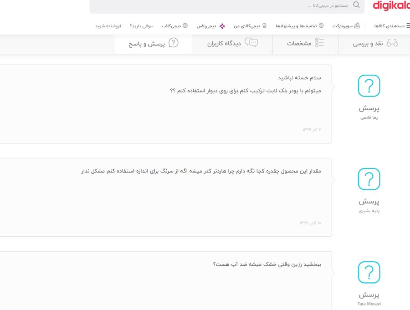Click the username رقیه بشیری

[369, 211]
